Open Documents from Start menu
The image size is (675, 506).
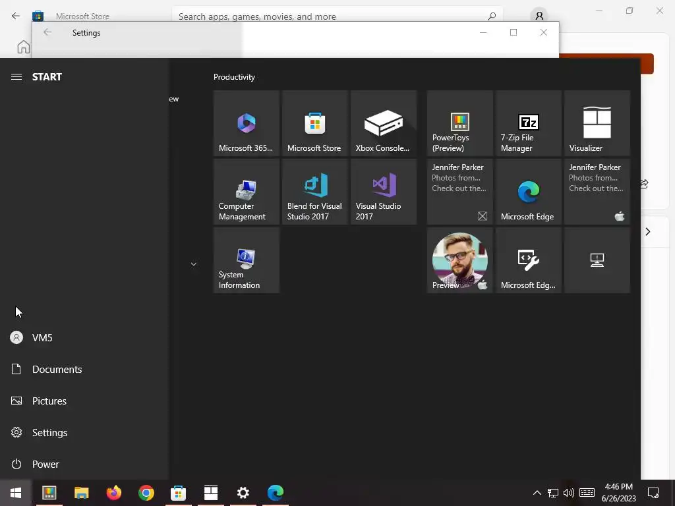click(84, 369)
